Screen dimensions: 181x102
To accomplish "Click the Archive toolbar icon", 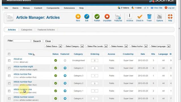I will (130, 16).
